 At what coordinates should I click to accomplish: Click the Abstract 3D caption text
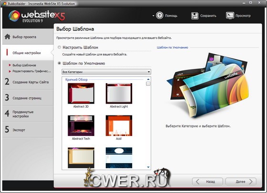click(x=81, y=106)
